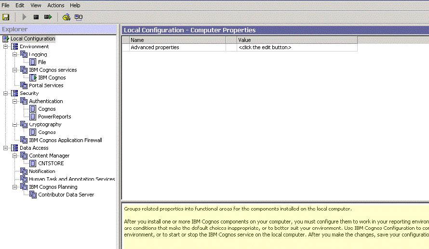Collapse the IBM Cognos Planning node
This screenshot has width=429, height=249.
15,187
